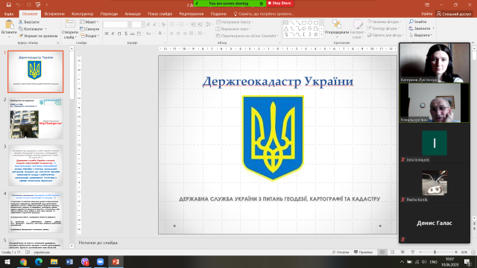This screenshot has height=268, width=477.
Task: Open the Zoom app in the taskbar
Action: click(x=100, y=261)
